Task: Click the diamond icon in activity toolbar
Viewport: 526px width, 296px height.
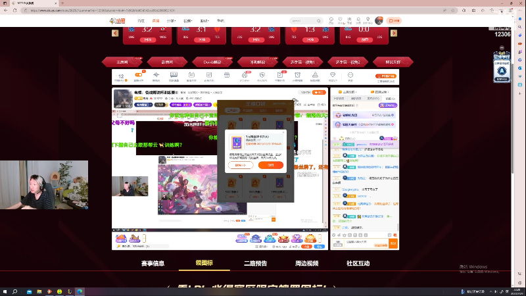Action: 333,75
